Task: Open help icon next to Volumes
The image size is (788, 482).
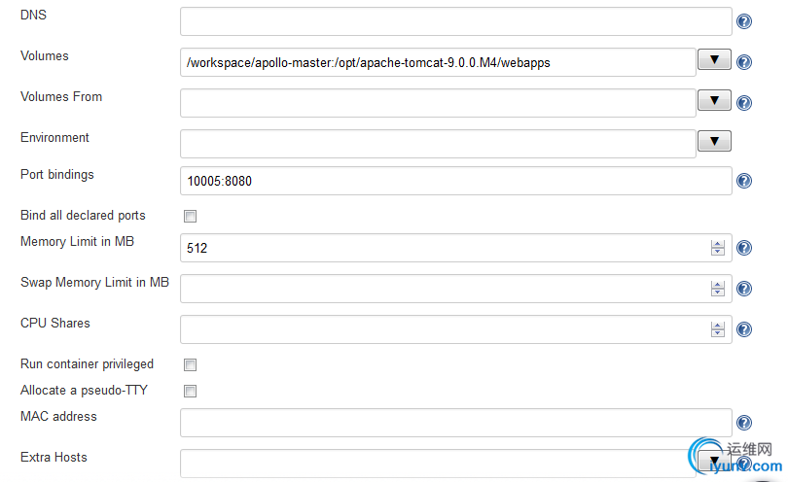Action: [x=744, y=62]
